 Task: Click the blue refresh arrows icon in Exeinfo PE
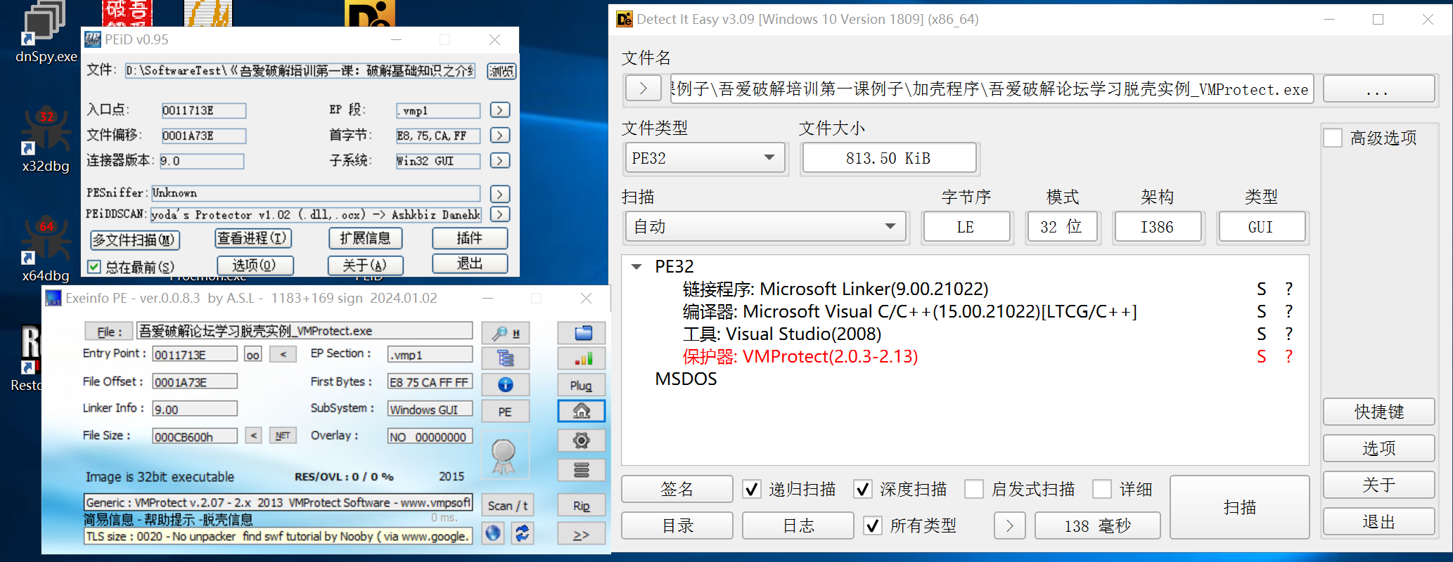click(522, 534)
